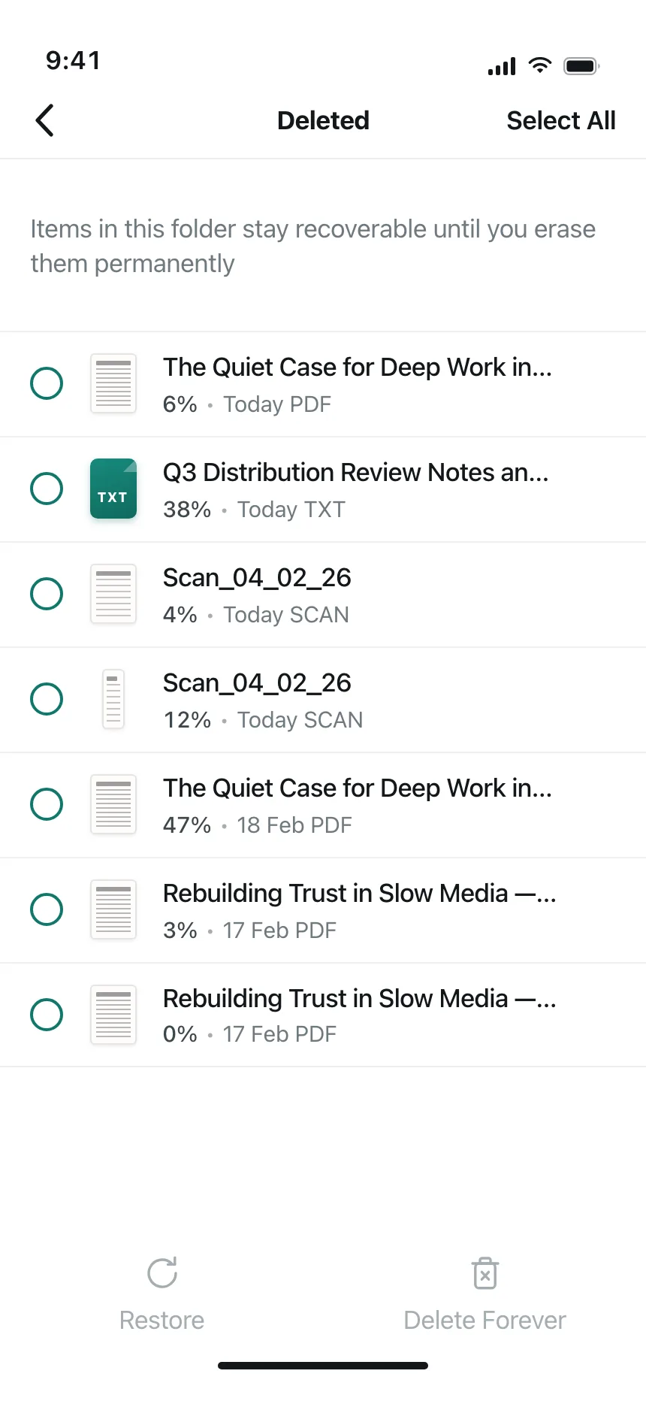The width and height of the screenshot is (646, 1401).
Task: Tap the Scan_04_02_26 4% document thumbnail
Action: tap(113, 594)
